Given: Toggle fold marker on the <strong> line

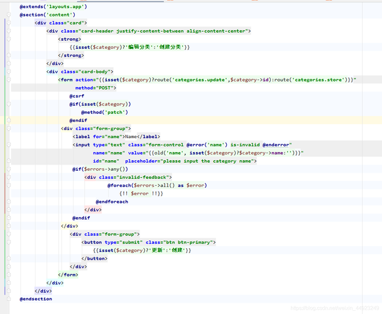Looking at the screenshot, I should [9, 39].
